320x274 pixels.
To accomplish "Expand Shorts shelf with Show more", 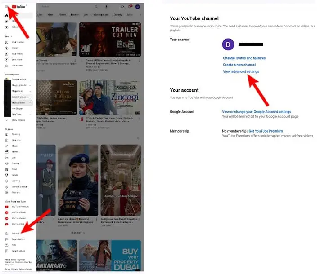I will (78, 233).
